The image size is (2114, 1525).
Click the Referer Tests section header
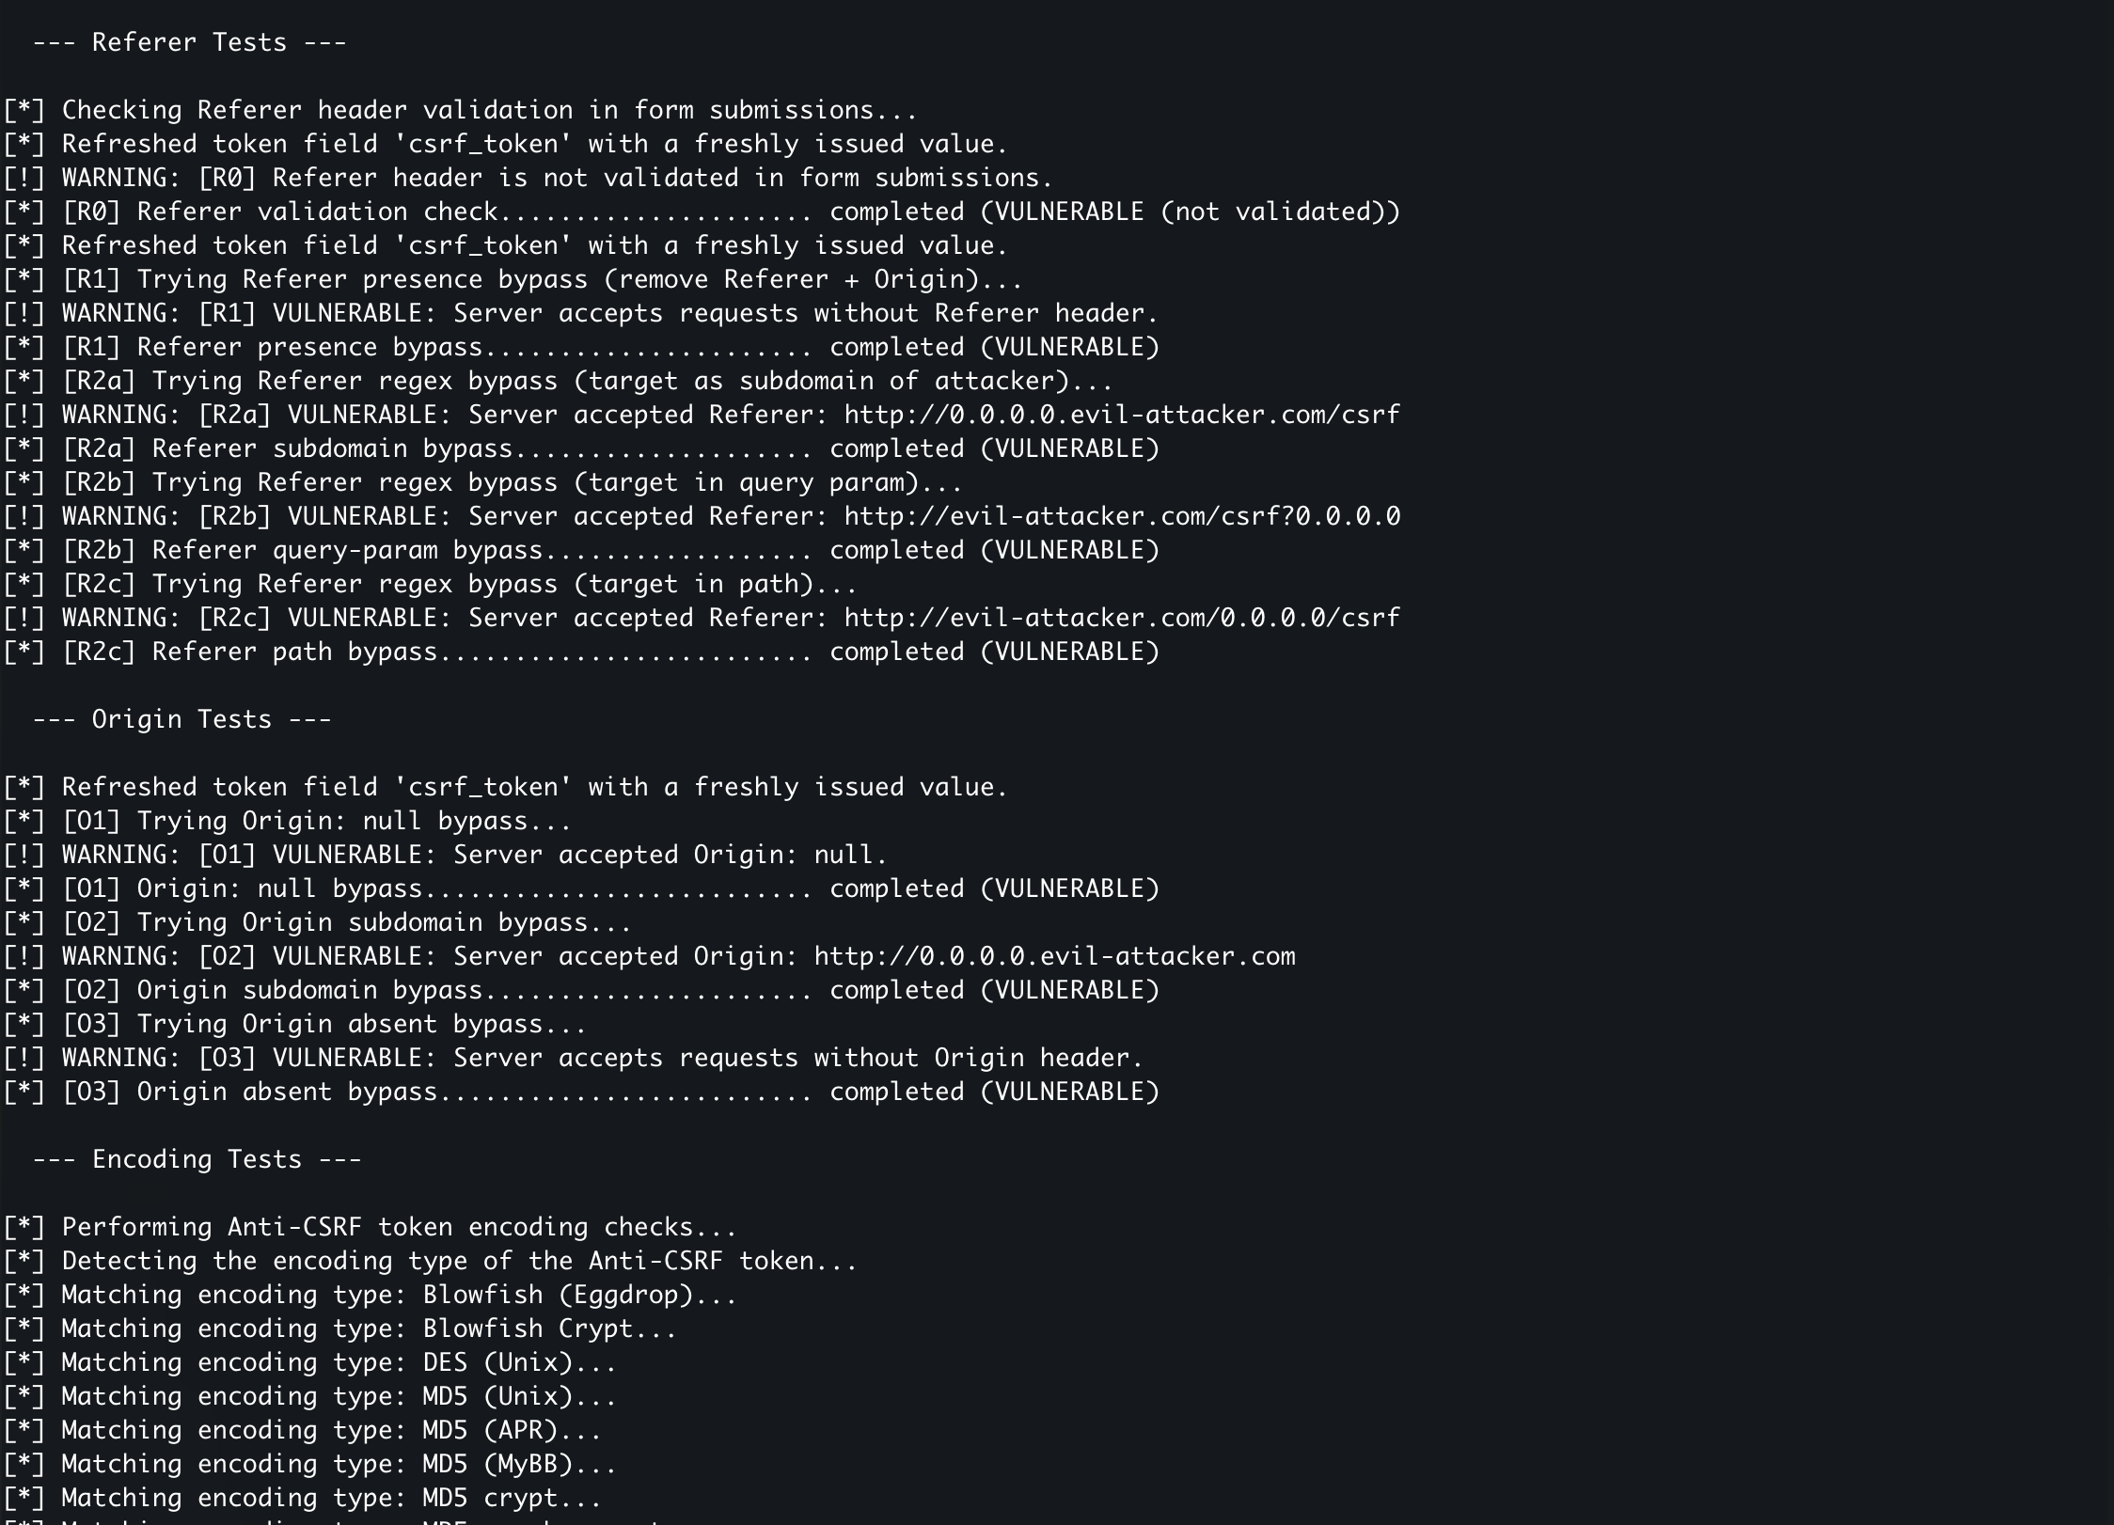[189, 42]
